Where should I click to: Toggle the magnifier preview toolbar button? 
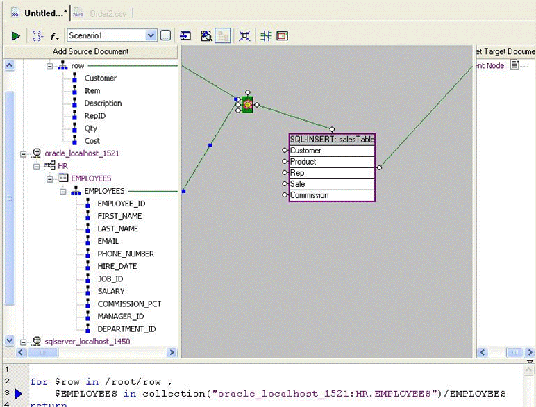pos(206,35)
